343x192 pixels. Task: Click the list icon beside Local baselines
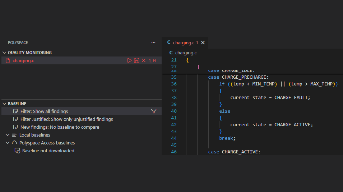[14, 135]
